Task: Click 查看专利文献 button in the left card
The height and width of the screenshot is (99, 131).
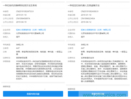Action: [33, 94]
